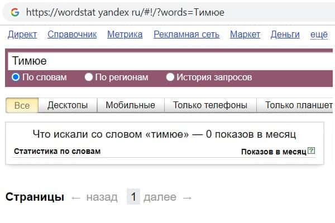The height and width of the screenshot is (223, 335).
Task: Go to previous page via назад
Action: [x=102, y=197]
